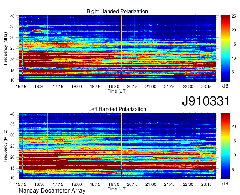240x195 pixels.
Task: Click the 20 dB value on the top colorbar
Action: point(234,30)
